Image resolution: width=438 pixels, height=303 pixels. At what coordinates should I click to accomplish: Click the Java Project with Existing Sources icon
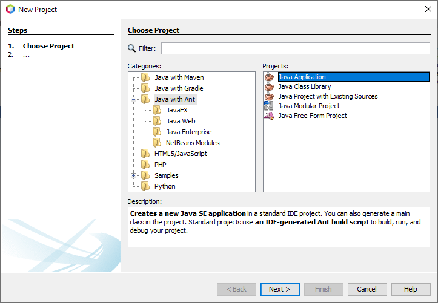point(269,96)
